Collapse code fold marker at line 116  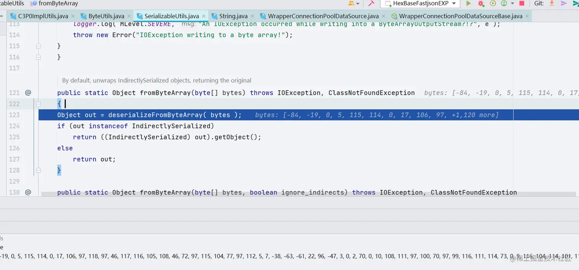pos(38,57)
